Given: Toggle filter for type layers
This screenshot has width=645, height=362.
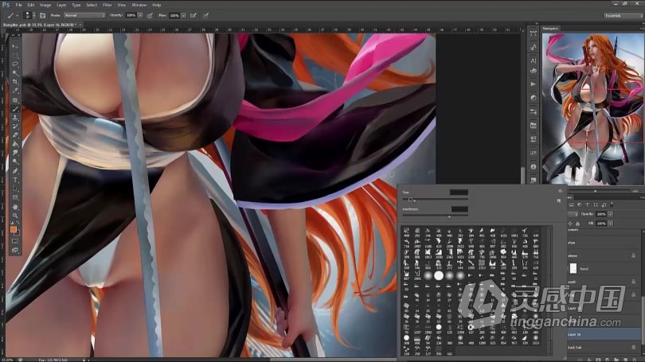Looking at the screenshot, I should tap(588, 204).
